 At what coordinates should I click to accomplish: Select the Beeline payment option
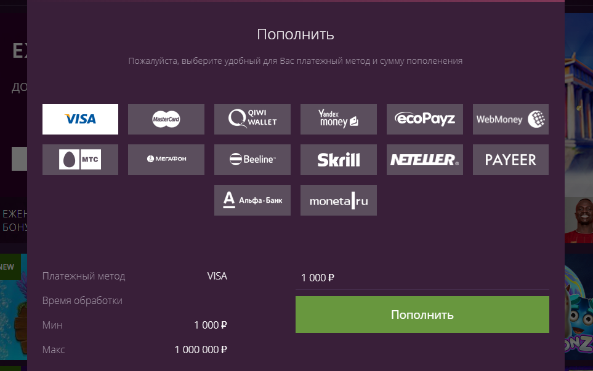(252, 160)
